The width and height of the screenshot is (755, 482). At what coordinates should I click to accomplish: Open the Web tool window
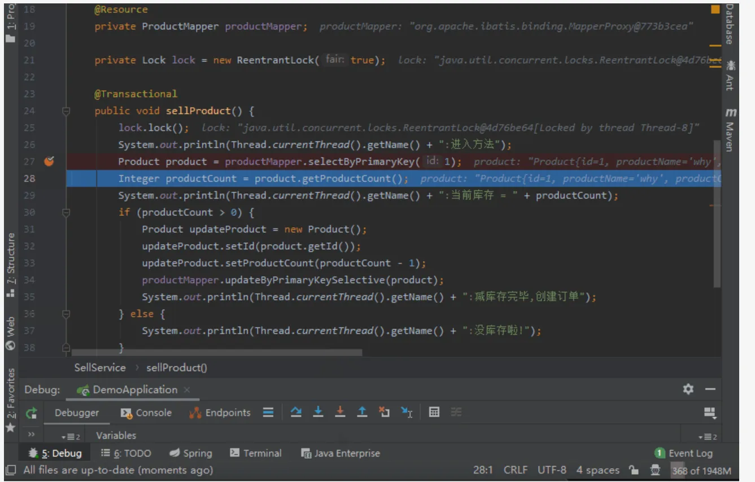tap(10, 333)
